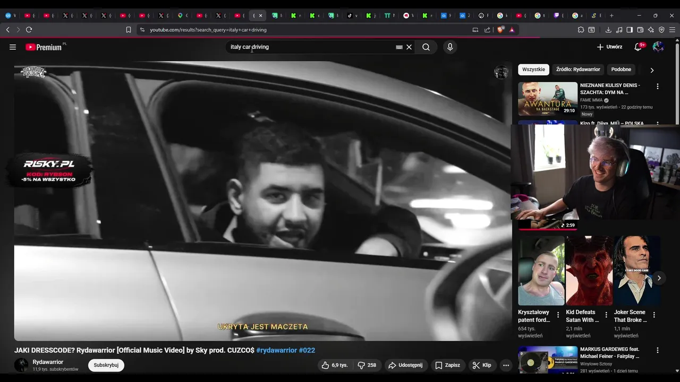Viewport: 680px width, 382px height.
Task: Open options for Kryształowy patent short
Action: tap(558, 315)
